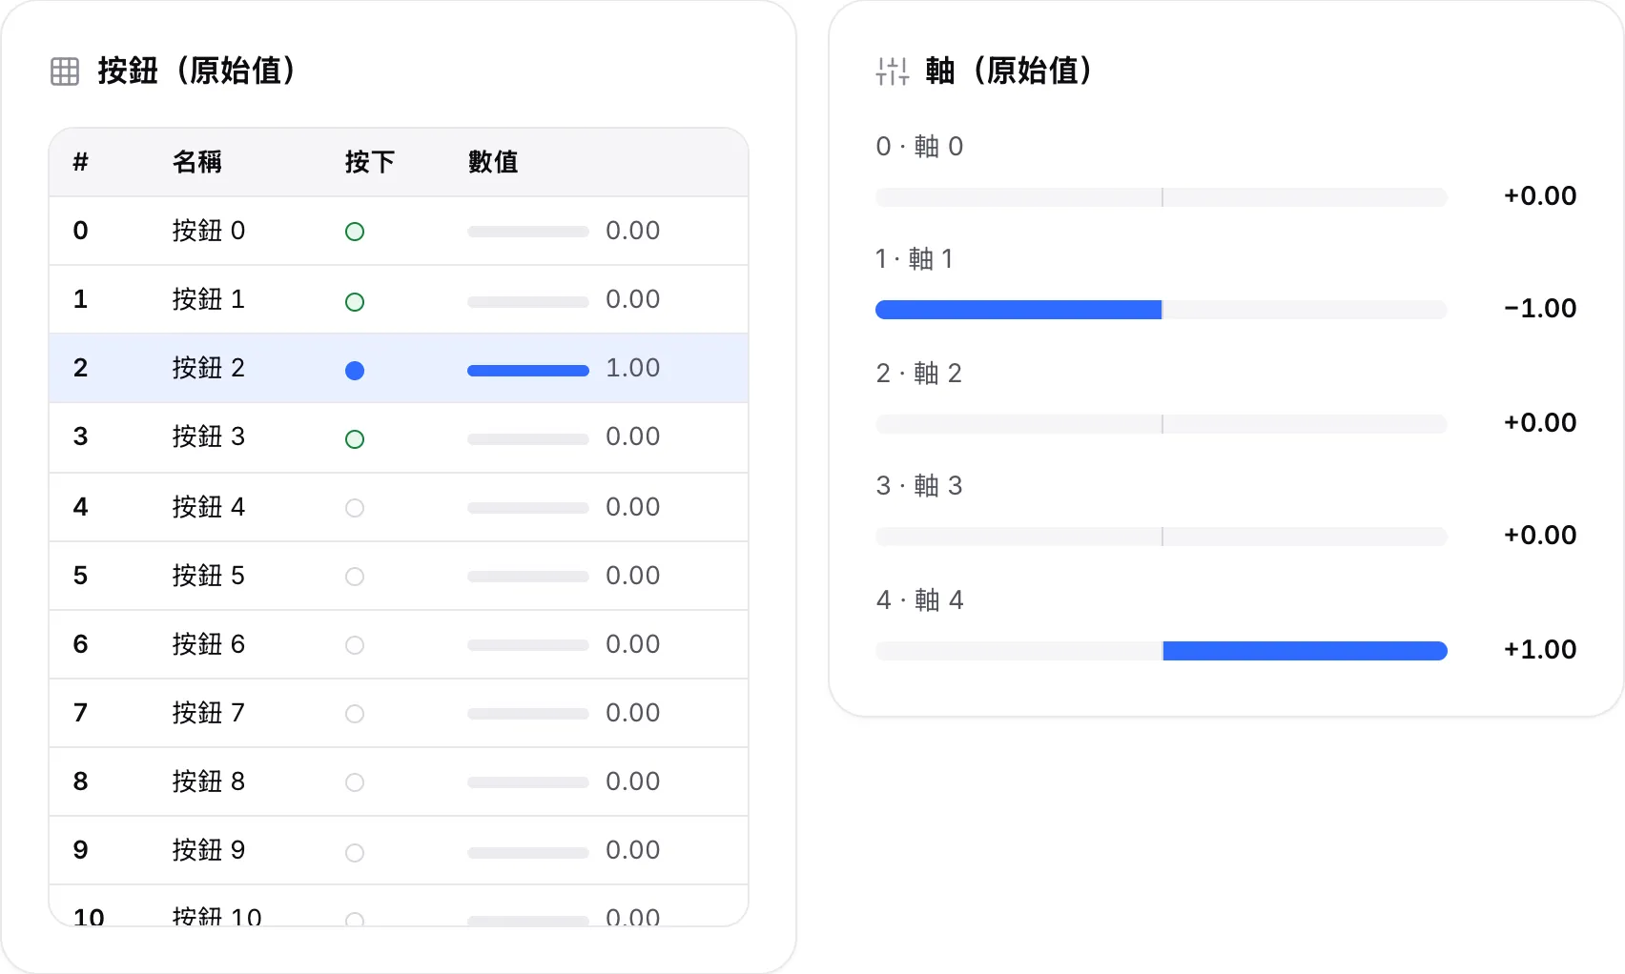Image resolution: width=1625 pixels, height=974 pixels.
Task: Click the −1.00 axis value readout
Action: coord(1540,308)
